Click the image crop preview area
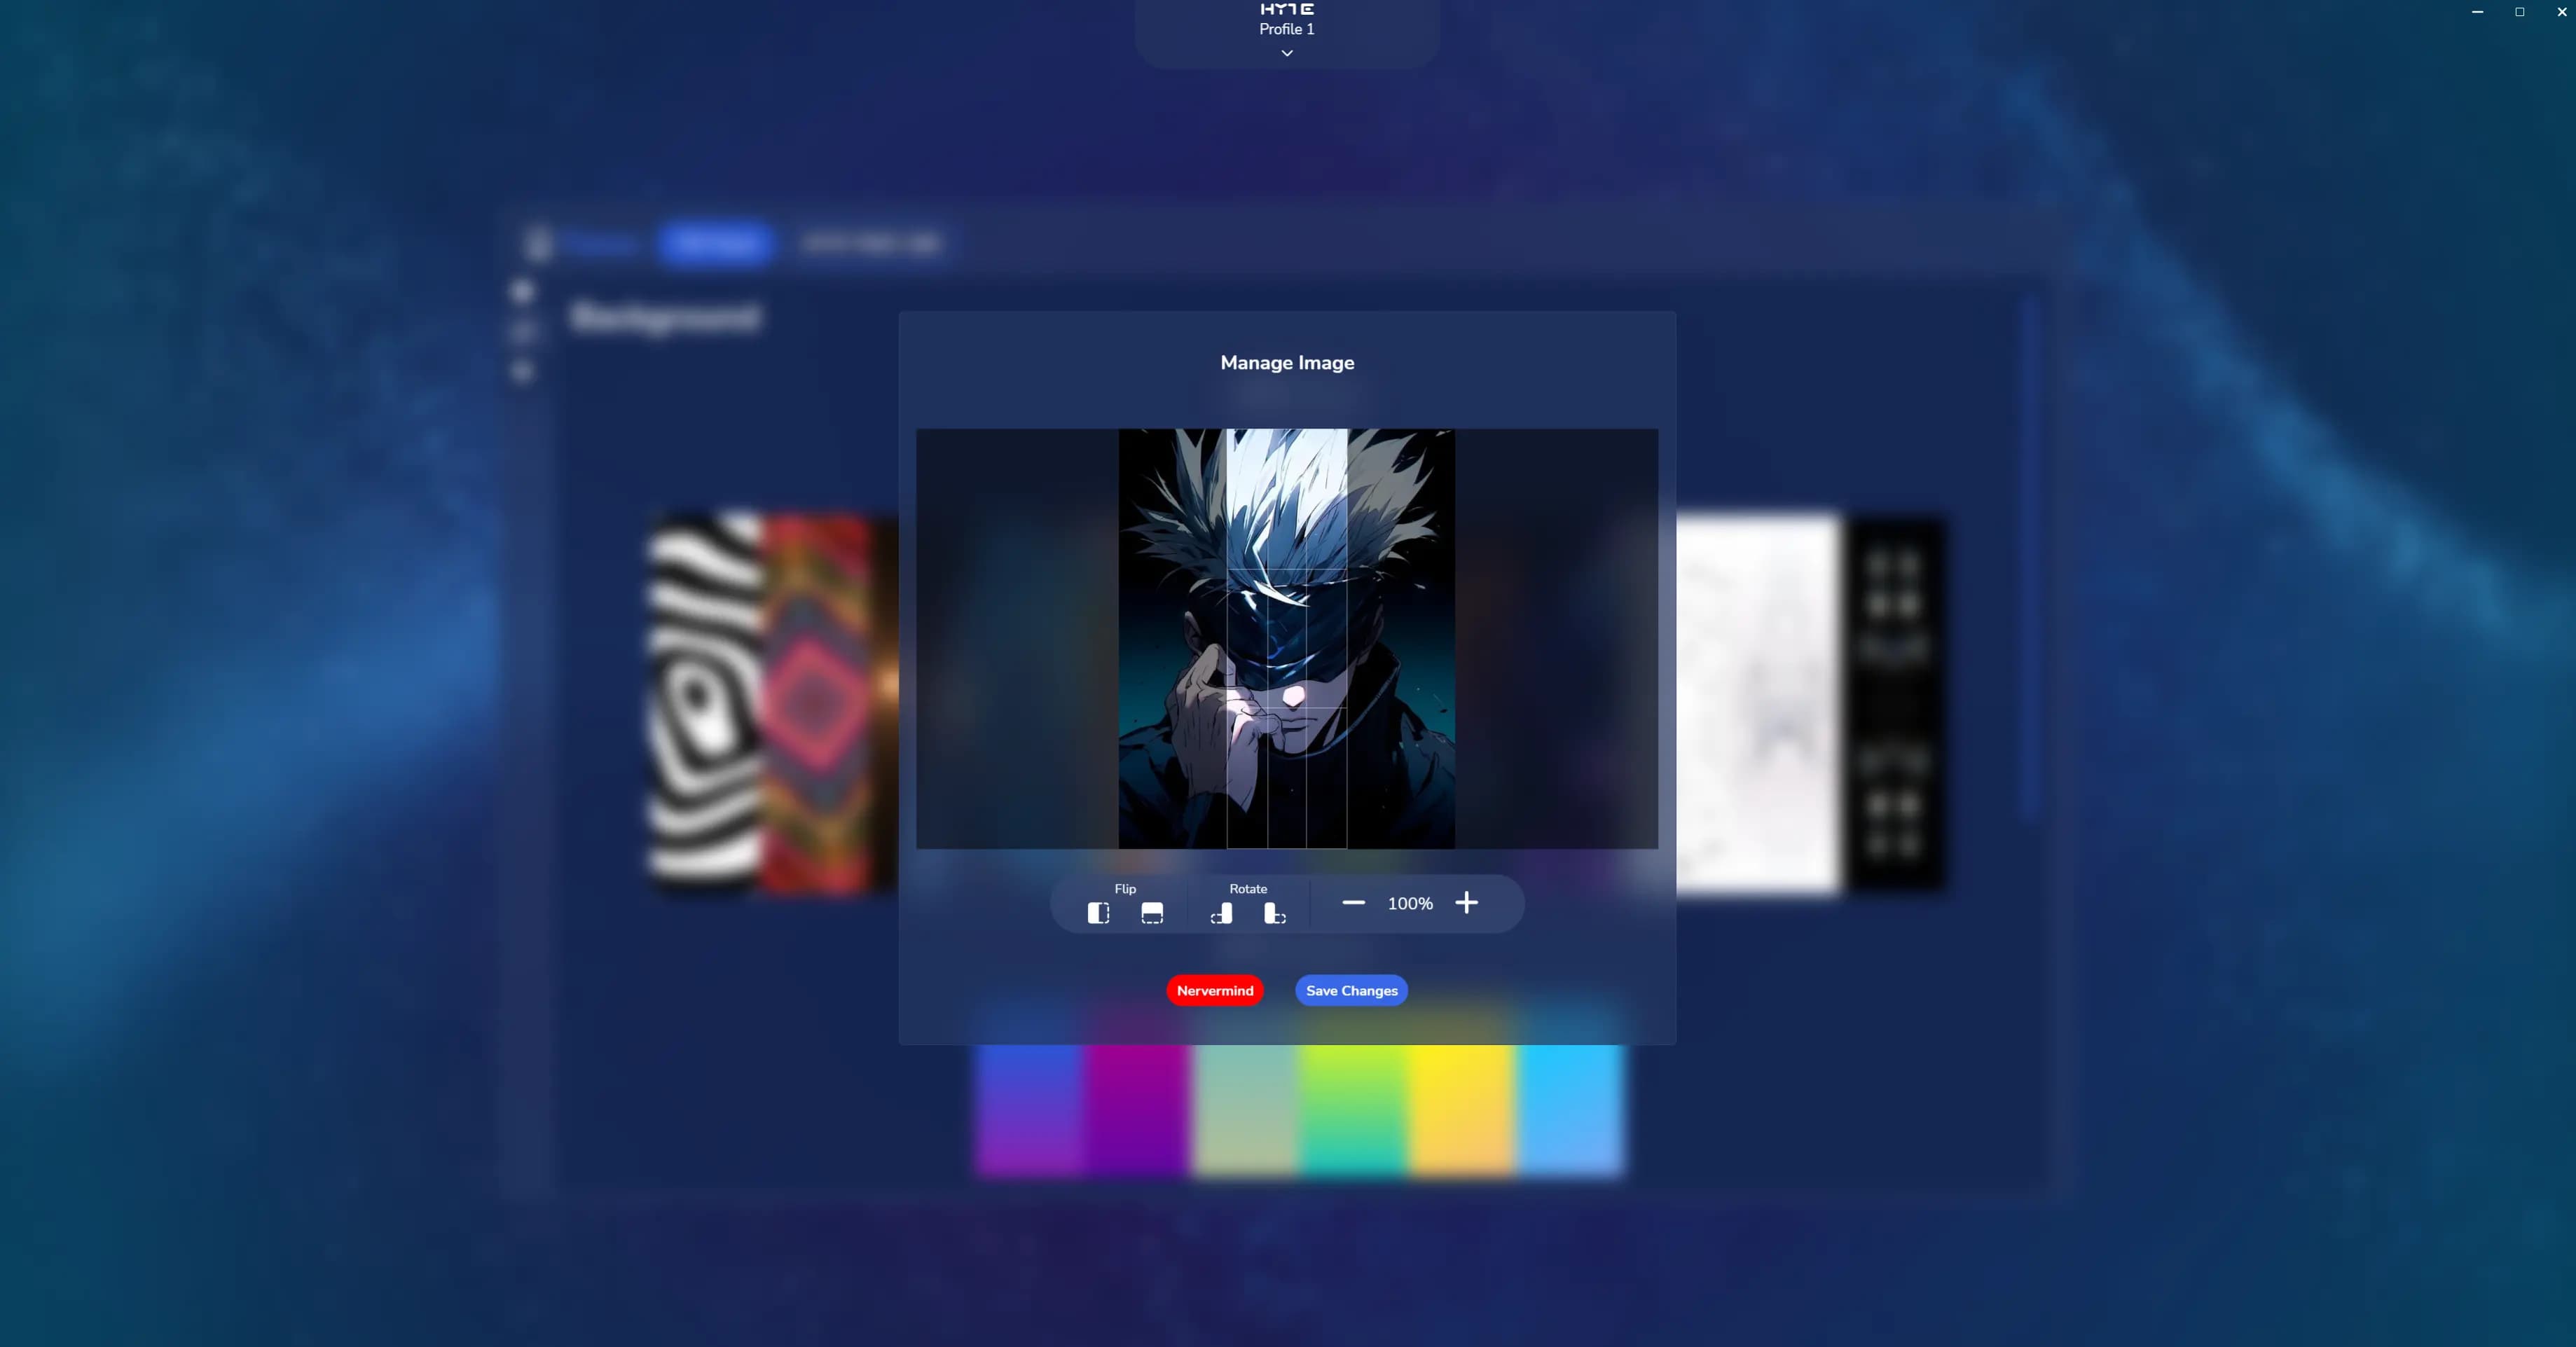Screen dimensions: 2576x1347 click(1287, 638)
